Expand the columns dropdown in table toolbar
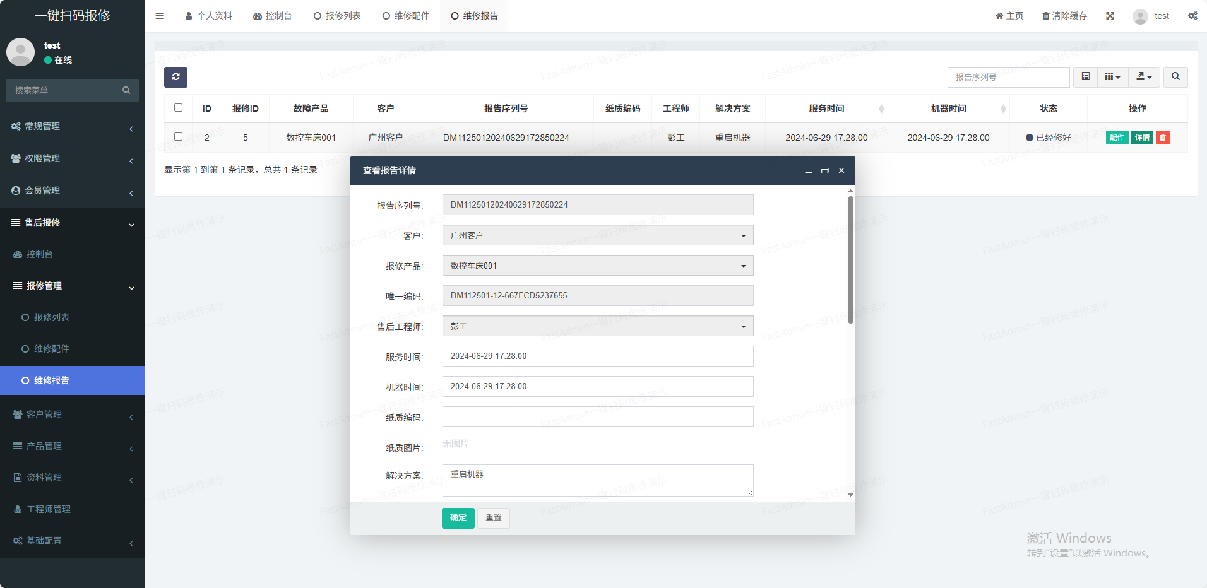This screenshot has height=588, width=1207. (1112, 77)
